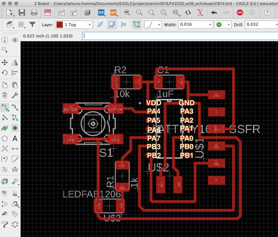The width and height of the screenshot is (278, 237).
Task: Click the grayed Redo arrow icon
Action: [x=226, y=13]
